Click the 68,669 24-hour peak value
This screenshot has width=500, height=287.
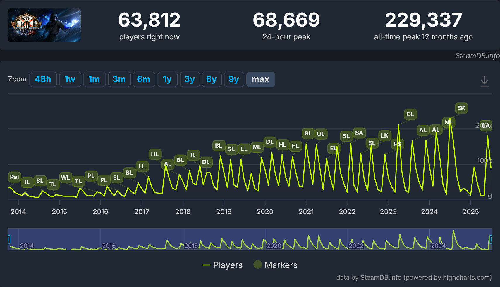[x=286, y=20]
